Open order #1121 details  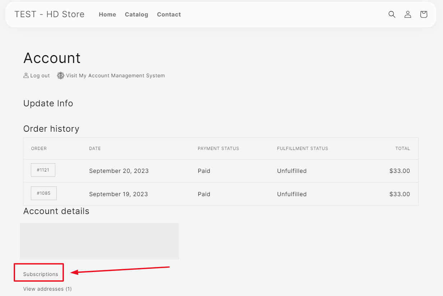[43, 170]
